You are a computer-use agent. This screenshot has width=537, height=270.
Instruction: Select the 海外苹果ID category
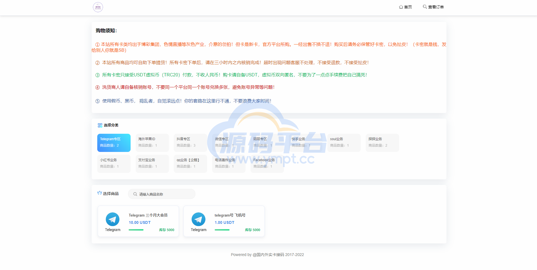pos(152,143)
